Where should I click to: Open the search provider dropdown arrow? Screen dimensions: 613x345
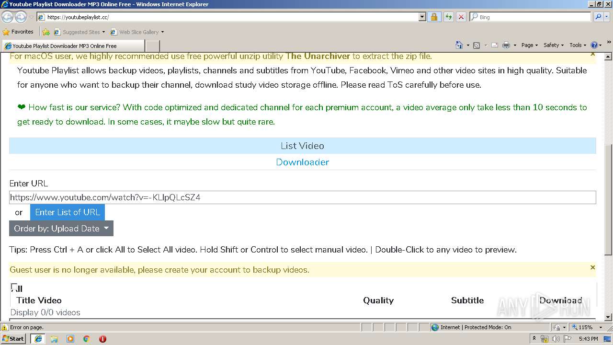point(608,17)
